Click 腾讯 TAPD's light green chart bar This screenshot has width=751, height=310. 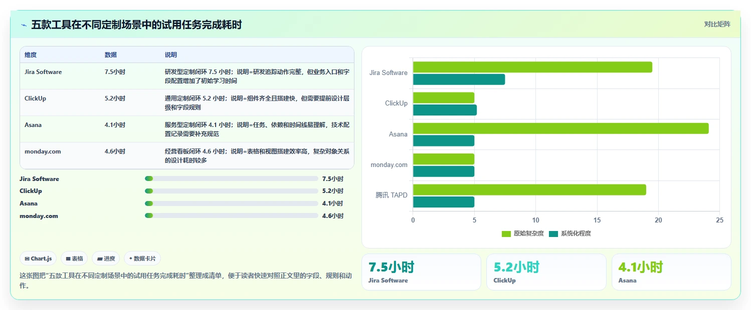point(529,189)
